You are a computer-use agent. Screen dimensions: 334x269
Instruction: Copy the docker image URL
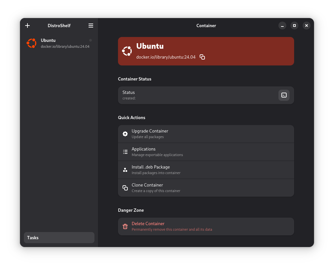202,57
